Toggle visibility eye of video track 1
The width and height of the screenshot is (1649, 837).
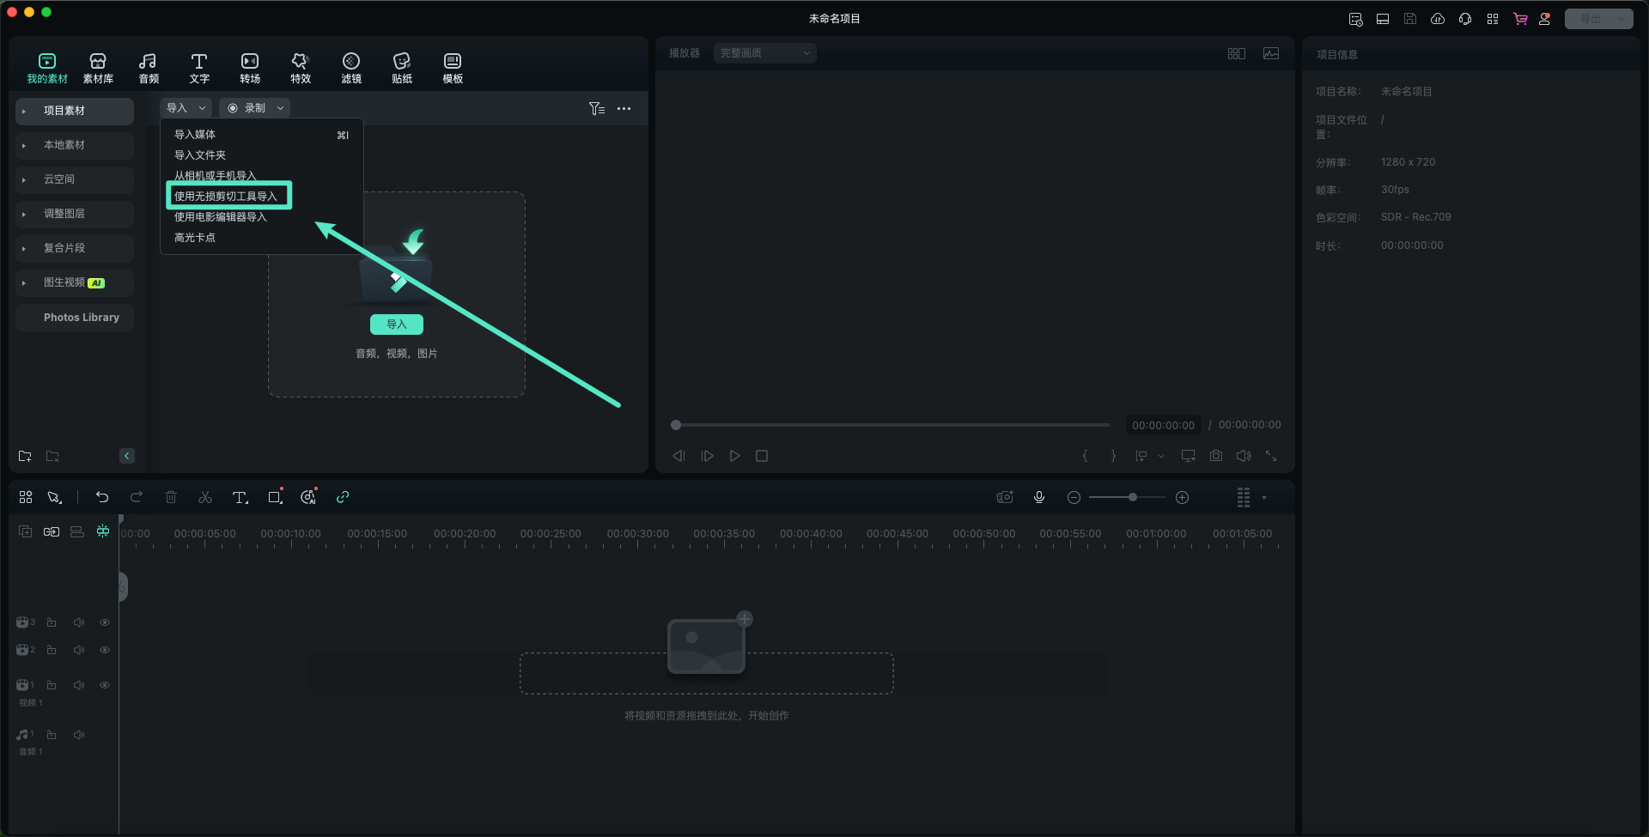pos(105,685)
